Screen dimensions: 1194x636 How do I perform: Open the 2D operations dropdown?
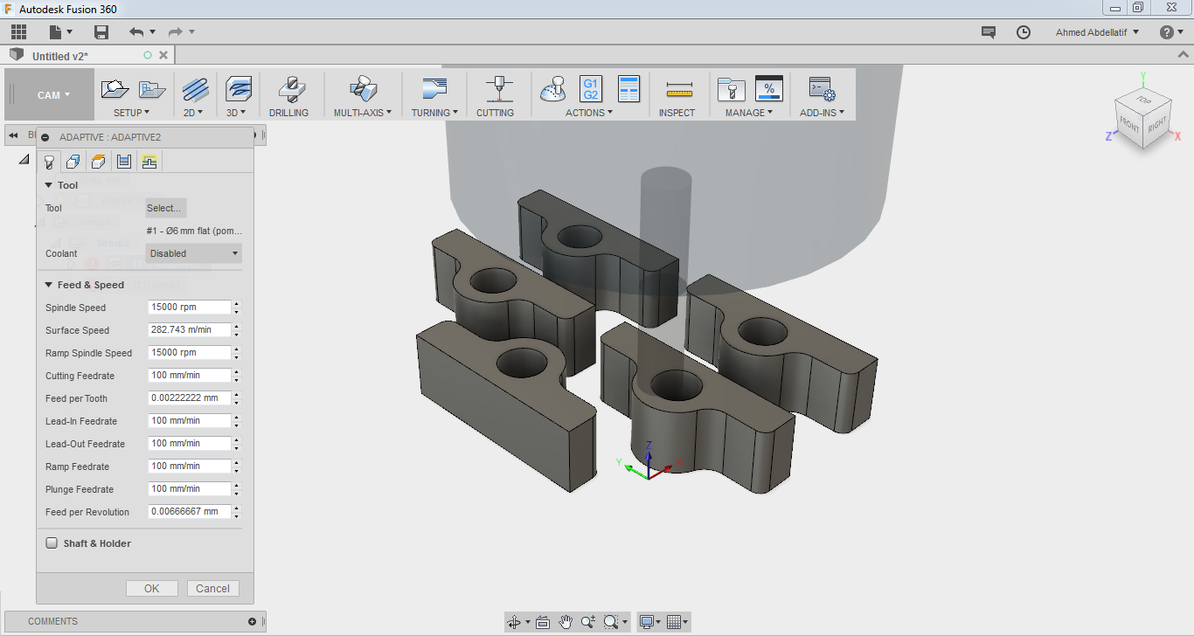pos(193,113)
